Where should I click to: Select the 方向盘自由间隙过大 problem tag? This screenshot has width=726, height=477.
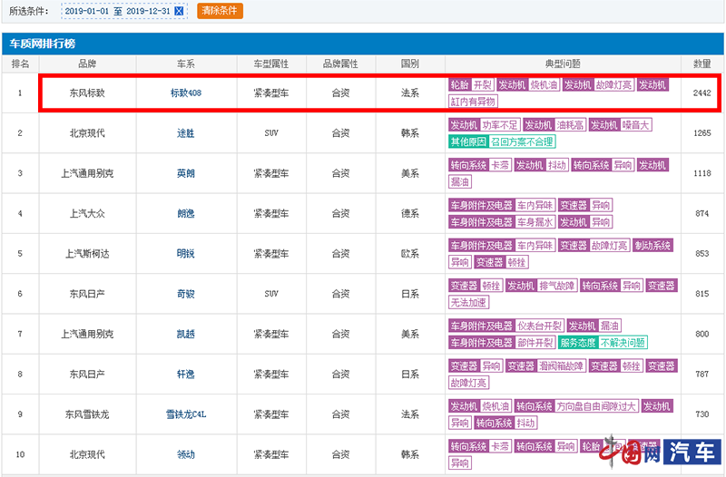pos(595,406)
